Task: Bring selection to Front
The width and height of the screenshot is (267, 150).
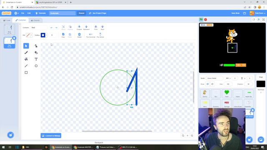Action: pyautogui.click(x=96, y=27)
